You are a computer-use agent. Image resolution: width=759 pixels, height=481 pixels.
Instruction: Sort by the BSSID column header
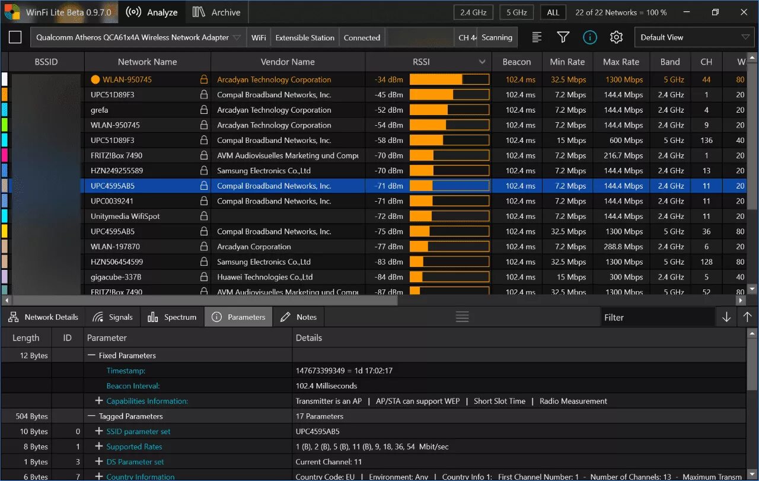(x=46, y=62)
